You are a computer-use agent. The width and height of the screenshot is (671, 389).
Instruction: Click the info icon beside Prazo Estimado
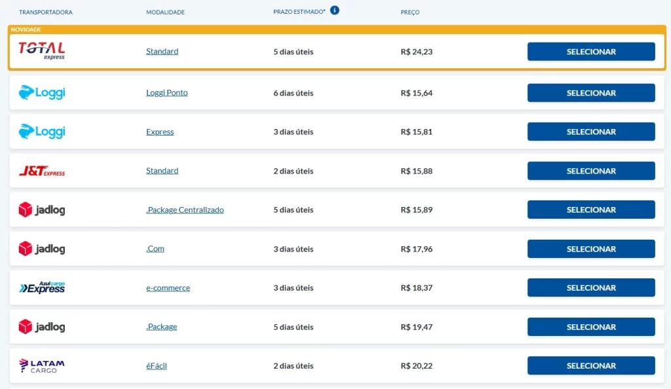pos(335,10)
